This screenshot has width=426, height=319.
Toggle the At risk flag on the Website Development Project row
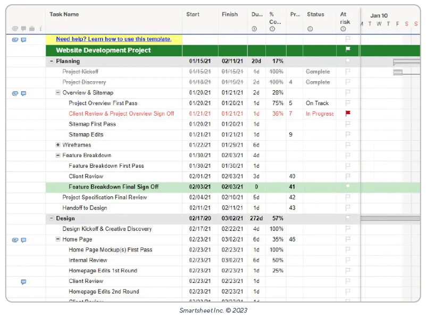tap(348, 50)
